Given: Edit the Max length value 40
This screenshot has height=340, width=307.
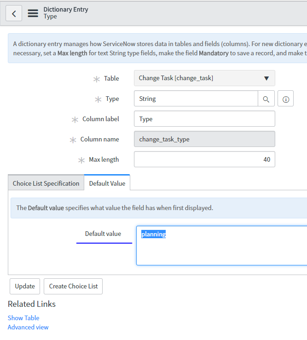Looking at the screenshot, I should pos(204,159).
